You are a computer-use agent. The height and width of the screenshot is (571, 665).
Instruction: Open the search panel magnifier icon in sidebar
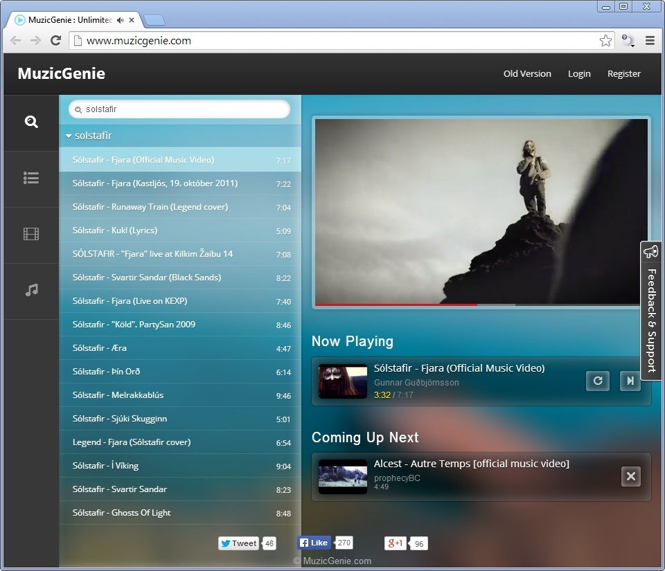[31, 123]
